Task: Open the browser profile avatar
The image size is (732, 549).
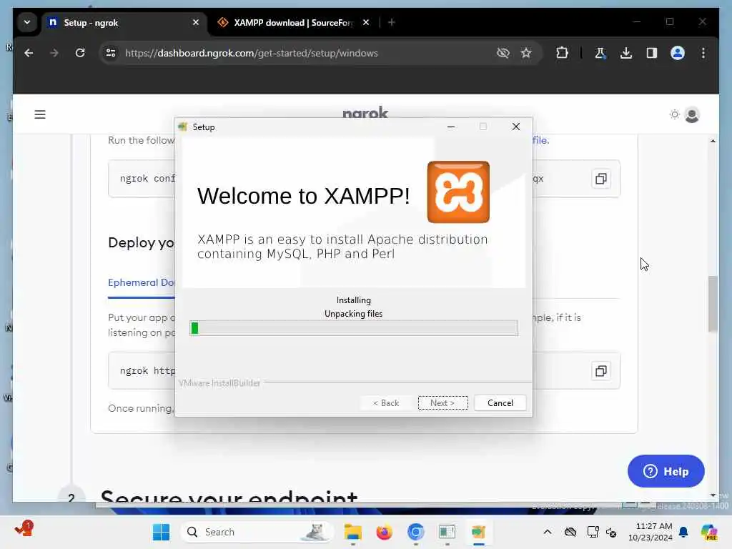Action: tap(678, 53)
